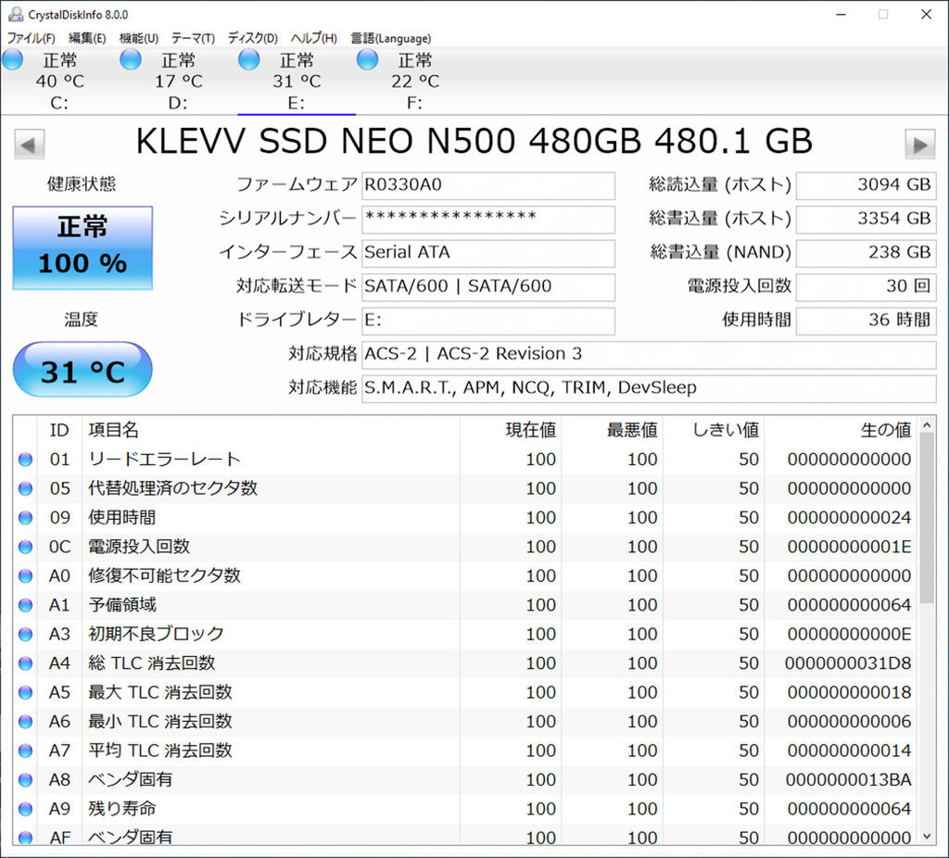Go to next disk with right arrow
The image size is (949, 858).
point(920,145)
